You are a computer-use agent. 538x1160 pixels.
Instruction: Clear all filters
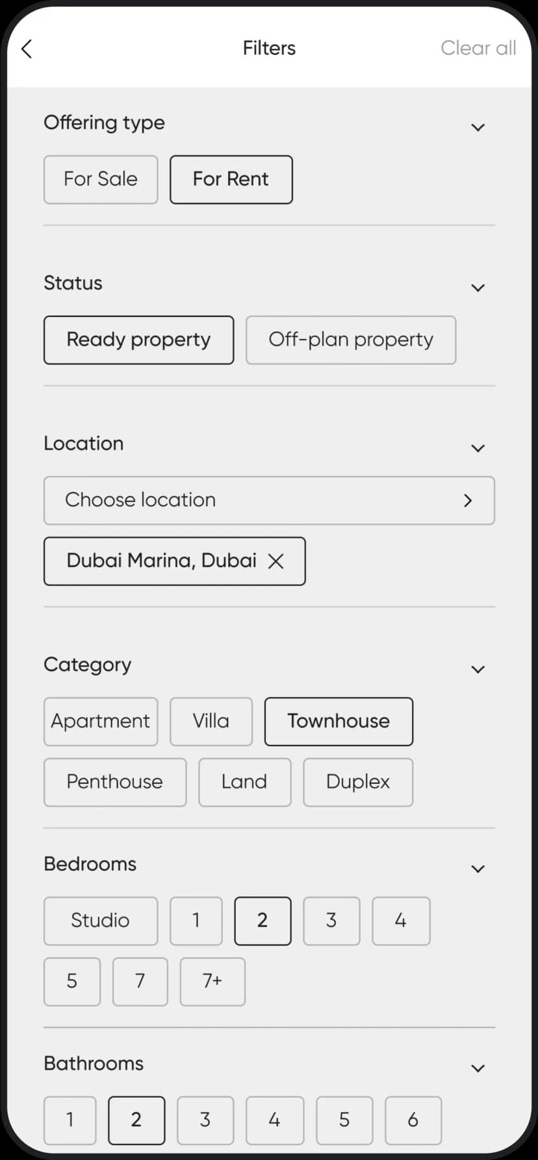tap(478, 48)
